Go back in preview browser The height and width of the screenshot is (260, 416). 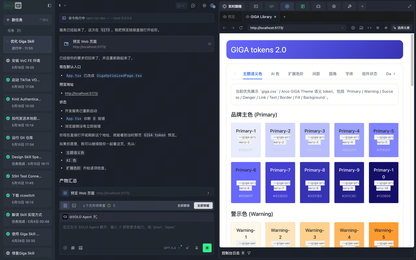click(x=225, y=28)
